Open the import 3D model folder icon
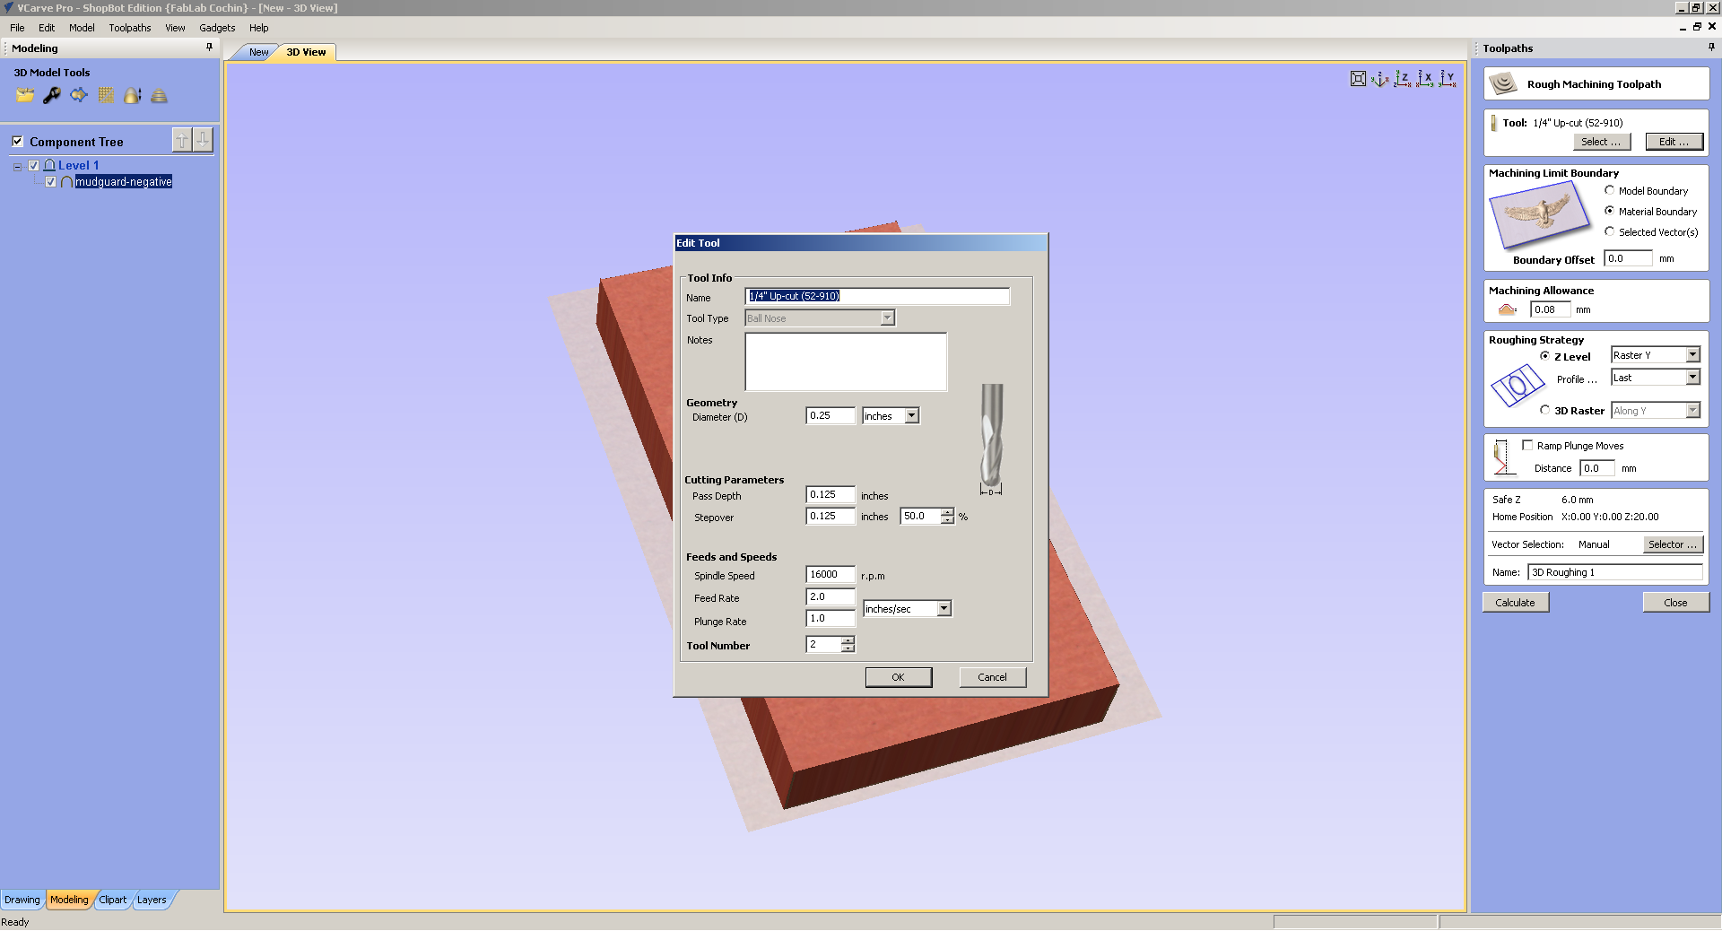Image resolution: width=1722 pixels, height=931 pixels. [x=25, y=96]
